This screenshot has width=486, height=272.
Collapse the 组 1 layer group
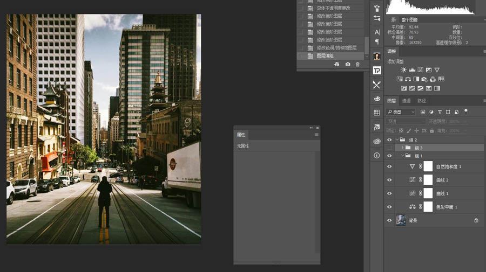[402, 156]
